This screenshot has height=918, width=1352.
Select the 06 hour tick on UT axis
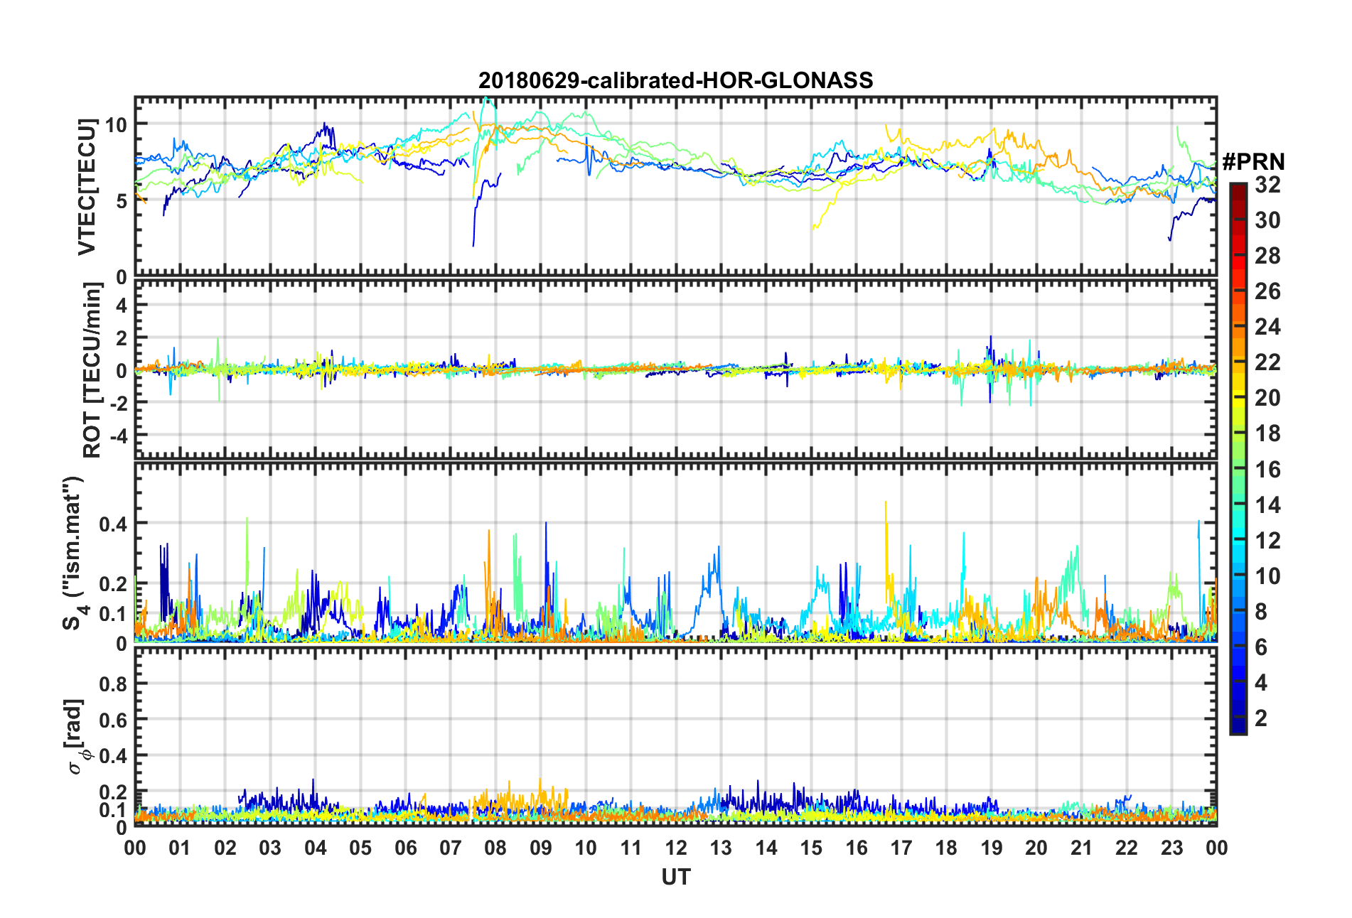pyautogui.click(x=405, y=848)
